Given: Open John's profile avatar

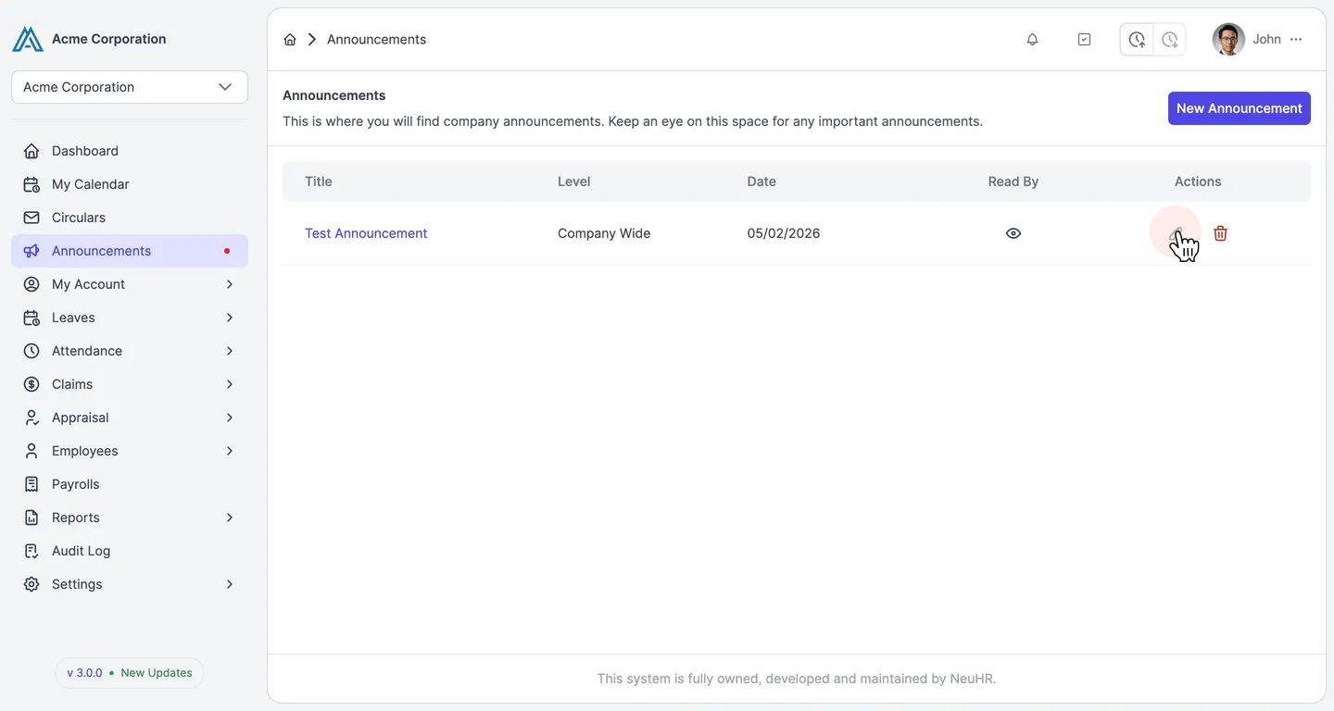Looking at the screenshot, I should 1228,40.
